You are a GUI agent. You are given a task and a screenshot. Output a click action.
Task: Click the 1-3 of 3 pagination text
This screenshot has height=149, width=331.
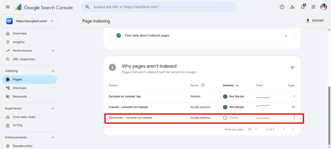point(270,129)
